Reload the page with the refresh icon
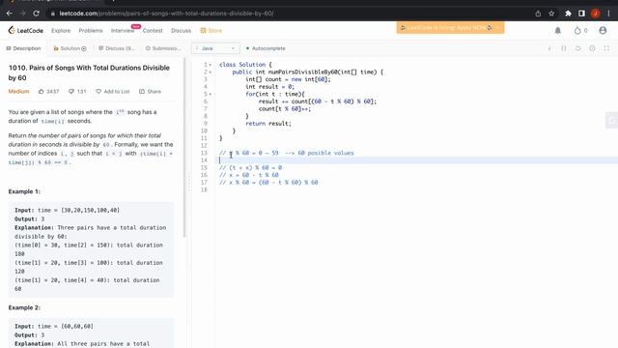 point(36,14)
